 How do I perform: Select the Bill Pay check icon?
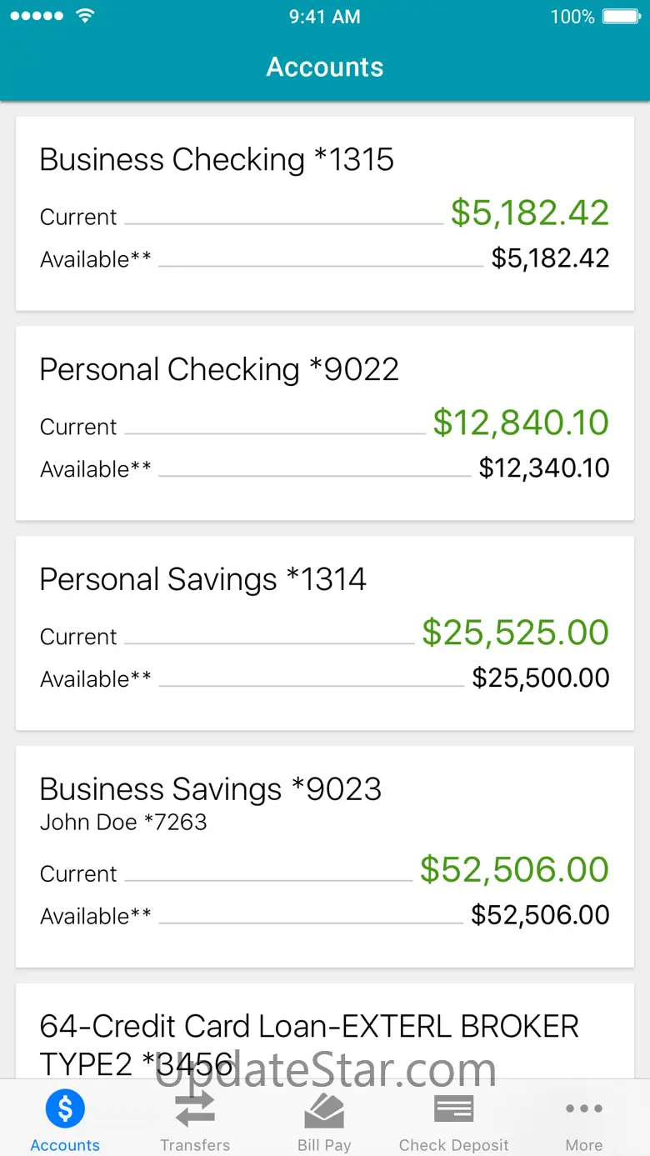324,1109
